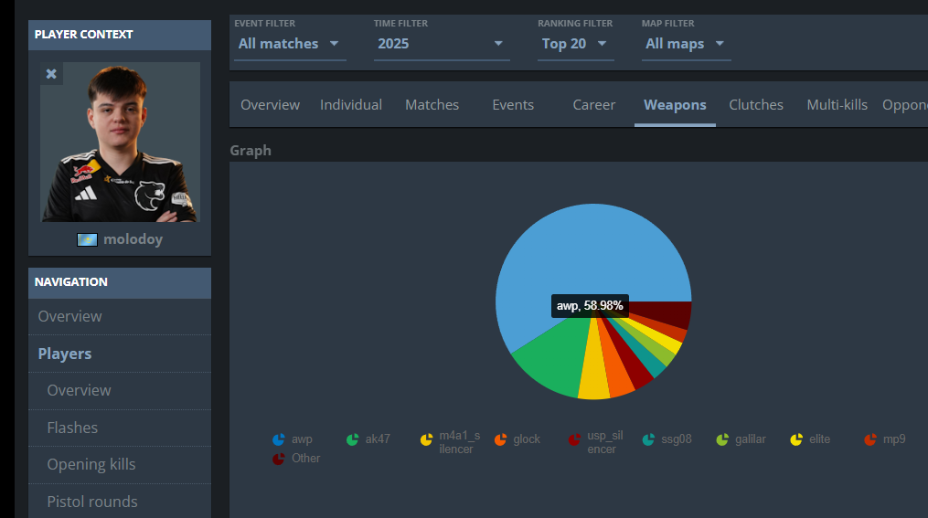Open the Opening kills navigation link
This screenshot has width=928, height=518.
point(120,465)
